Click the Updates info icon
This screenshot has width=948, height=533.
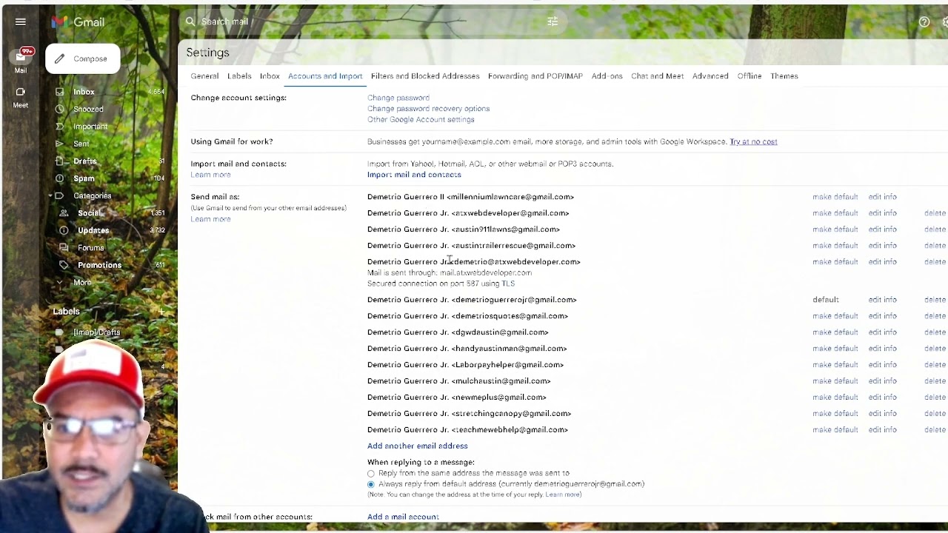coord(64,230)
